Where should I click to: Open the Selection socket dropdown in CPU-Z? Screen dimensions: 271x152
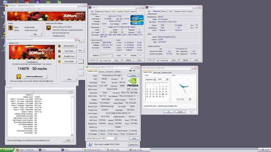click(112, 55)
